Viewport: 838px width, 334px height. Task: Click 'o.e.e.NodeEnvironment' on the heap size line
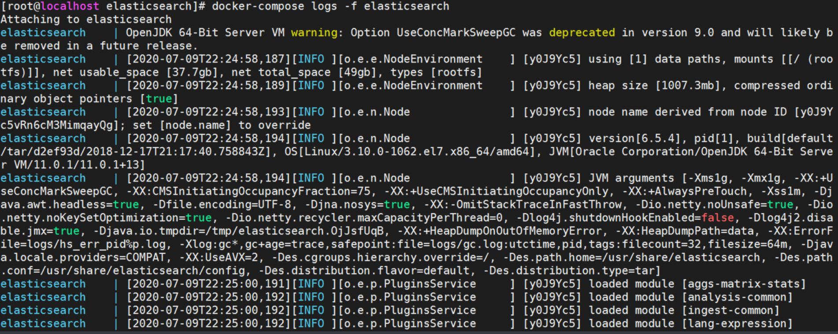[x=413, y=85]
